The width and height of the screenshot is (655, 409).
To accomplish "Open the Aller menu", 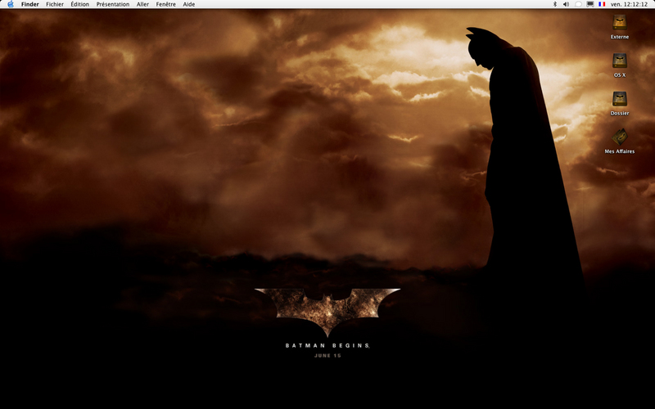I will 142,4.
